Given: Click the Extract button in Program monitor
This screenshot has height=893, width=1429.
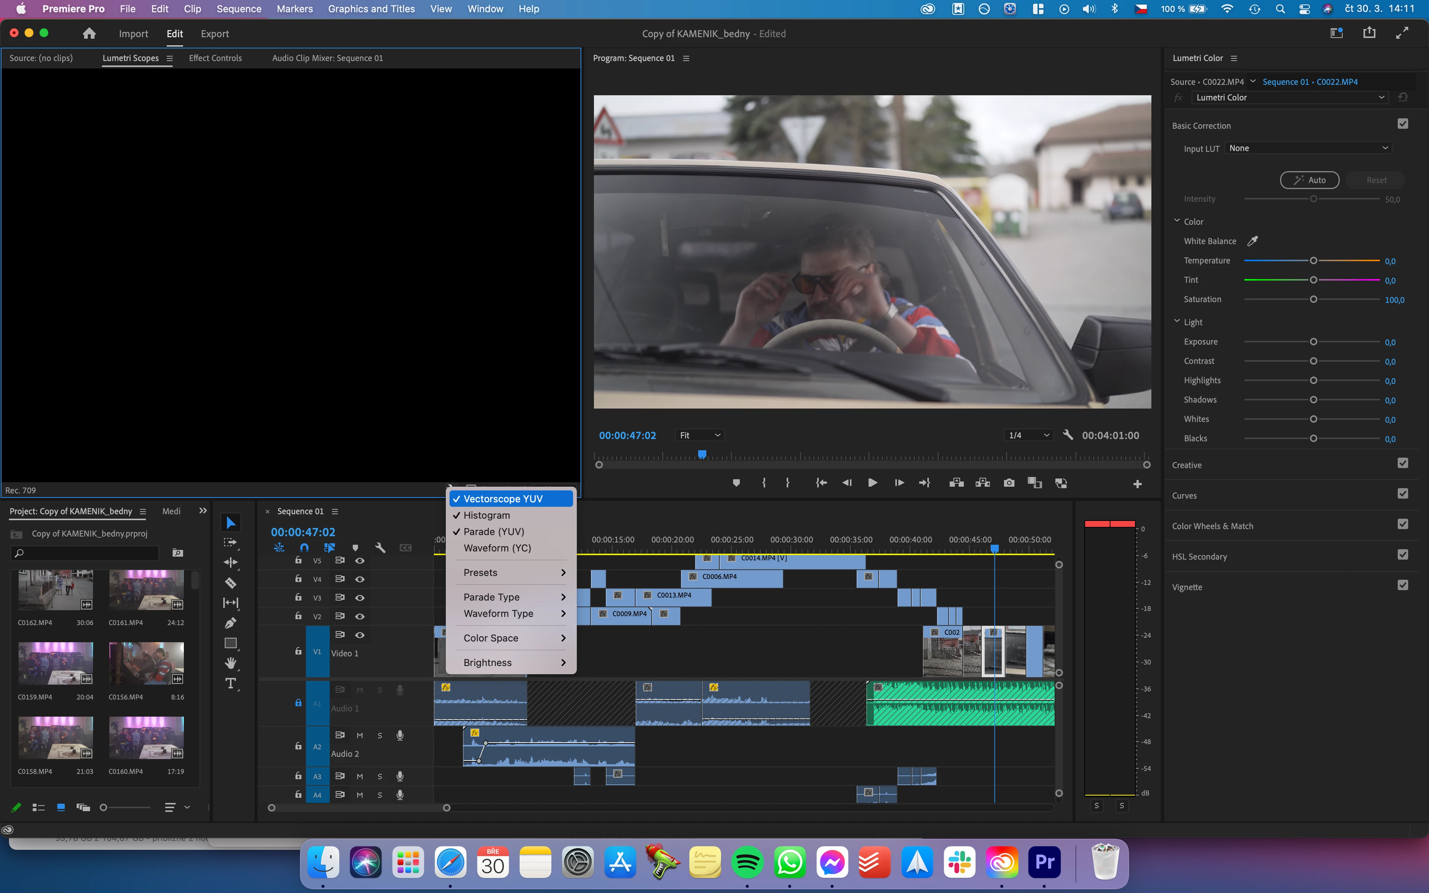Looking at the screenshot, I should click(982, 483).
